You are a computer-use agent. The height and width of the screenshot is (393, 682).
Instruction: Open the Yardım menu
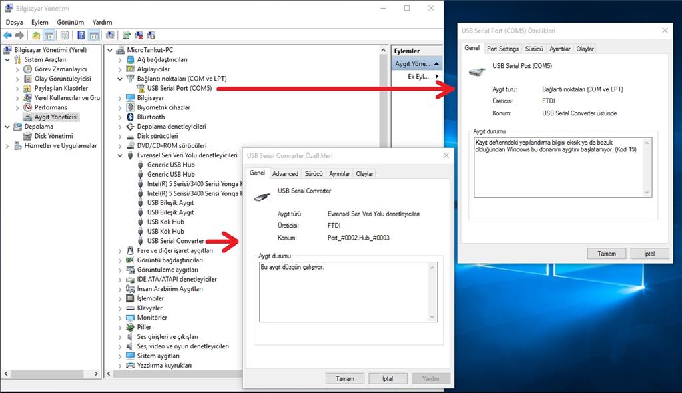pyautogui.click(x=102, y=22)
